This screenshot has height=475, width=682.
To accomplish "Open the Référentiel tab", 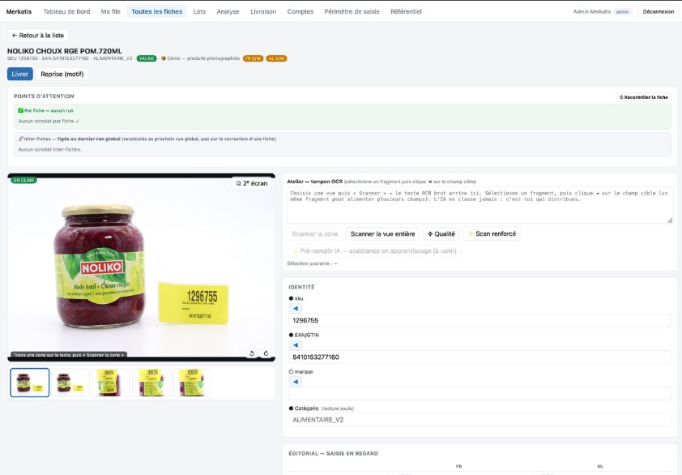I will (x=406, y=12).
